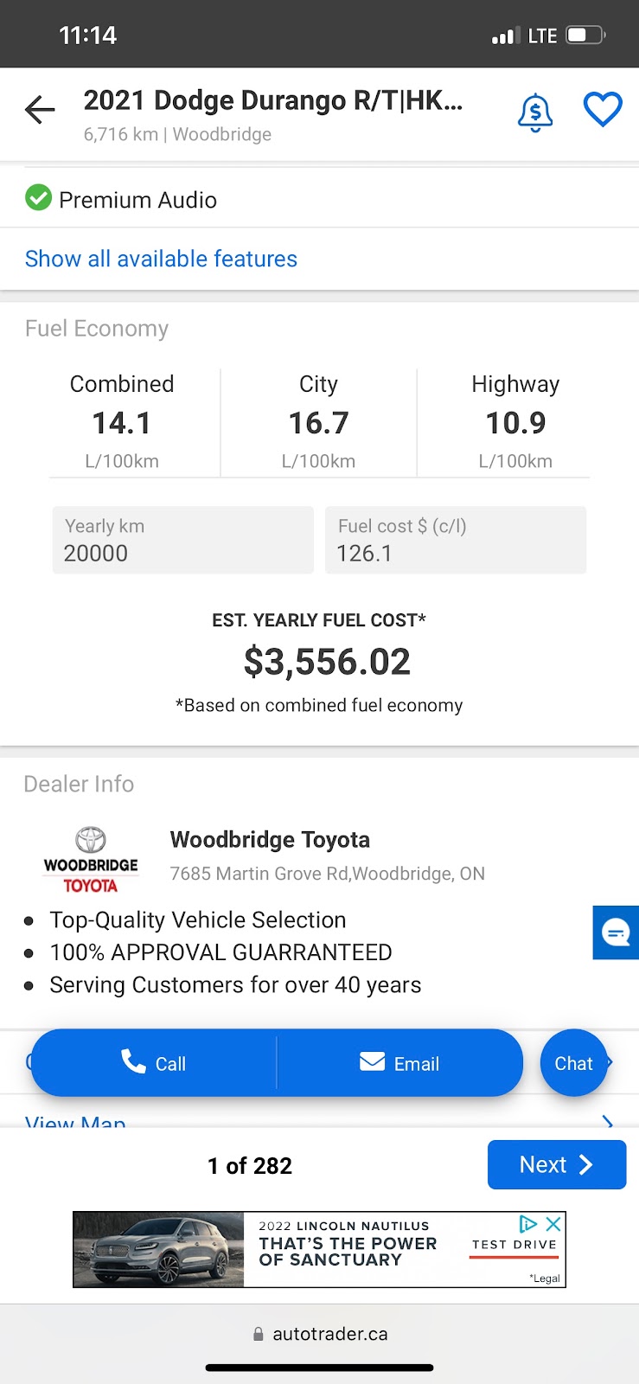Open the floating chat bubble icon
Viewport: 639px width, 1384px height.
[616, 932]
